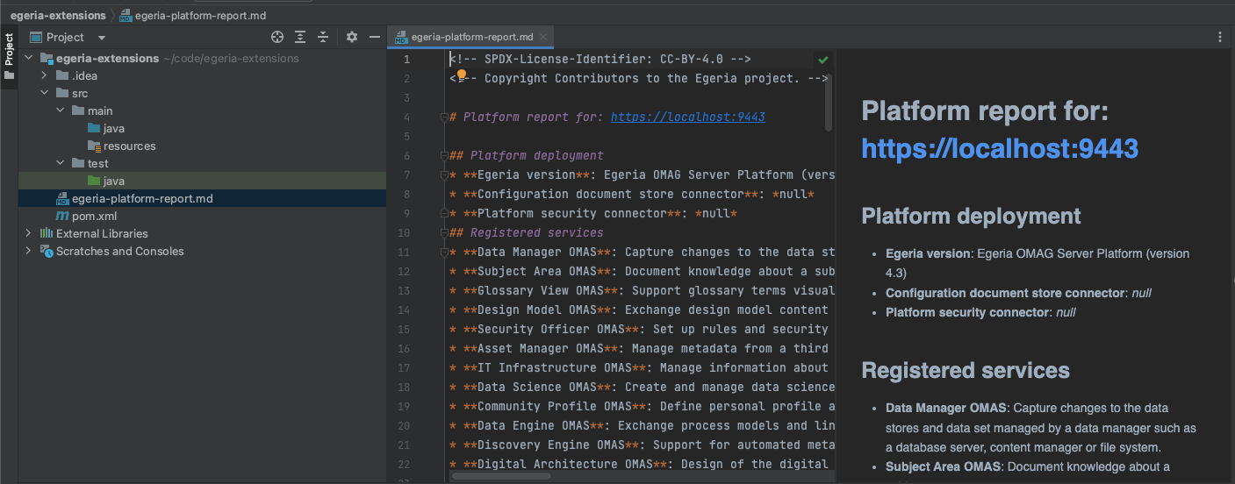Click 'Data Manager OMAS' in preview list

(944, 408)
